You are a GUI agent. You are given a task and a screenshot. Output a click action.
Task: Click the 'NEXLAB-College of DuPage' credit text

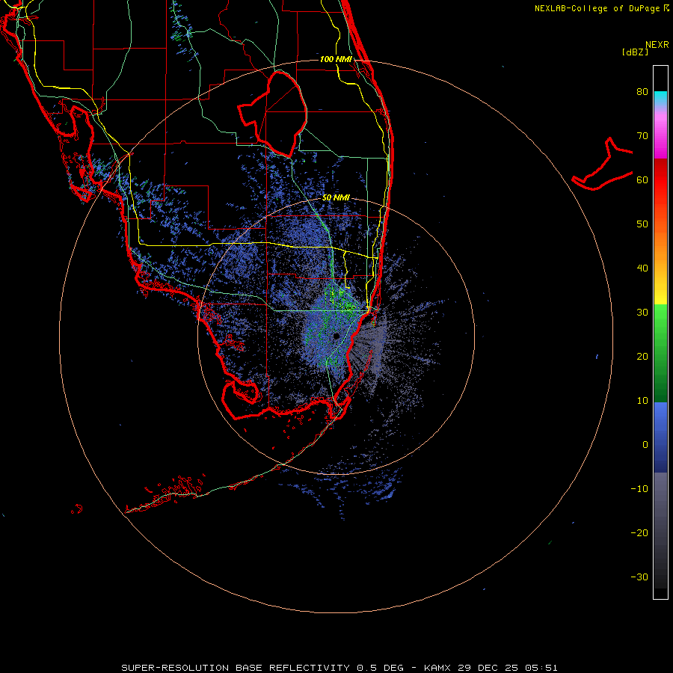tap(597, 8)
